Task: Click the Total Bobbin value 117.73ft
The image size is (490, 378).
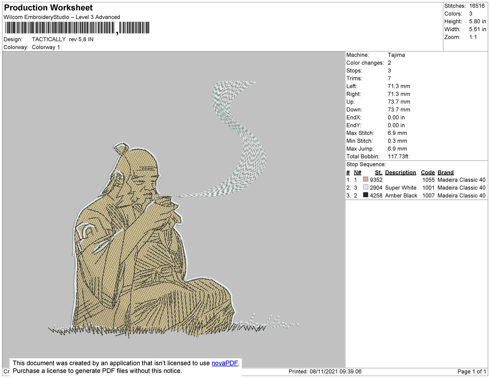Action: coord(398,157)
